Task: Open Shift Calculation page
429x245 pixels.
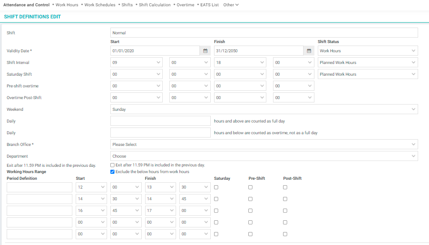Action: (x=155, y=5)
